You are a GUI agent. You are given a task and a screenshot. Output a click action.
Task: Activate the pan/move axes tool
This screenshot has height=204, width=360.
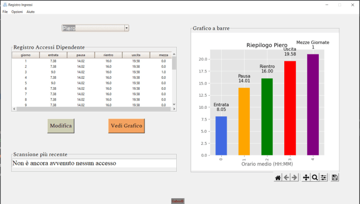[x=306, y=178]
